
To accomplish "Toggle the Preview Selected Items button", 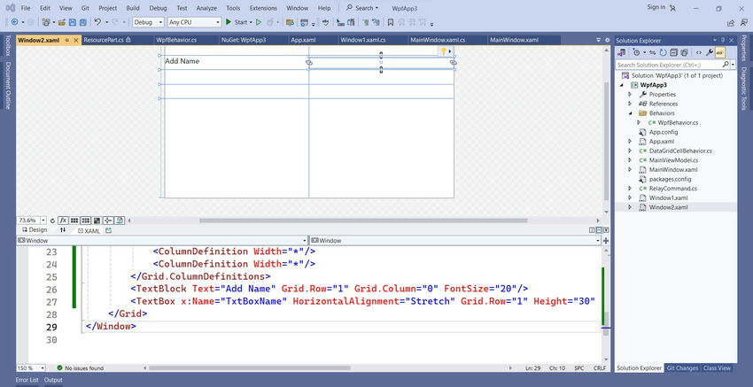I will tap(720, 53).
